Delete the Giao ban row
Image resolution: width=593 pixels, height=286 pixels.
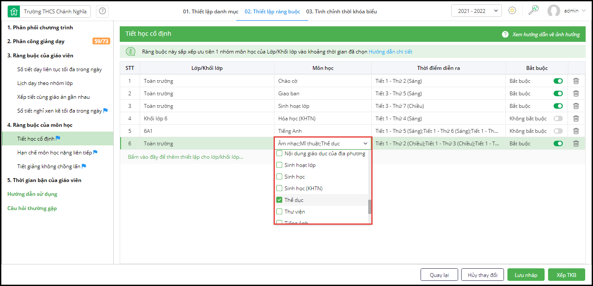(x=576, y=94)
